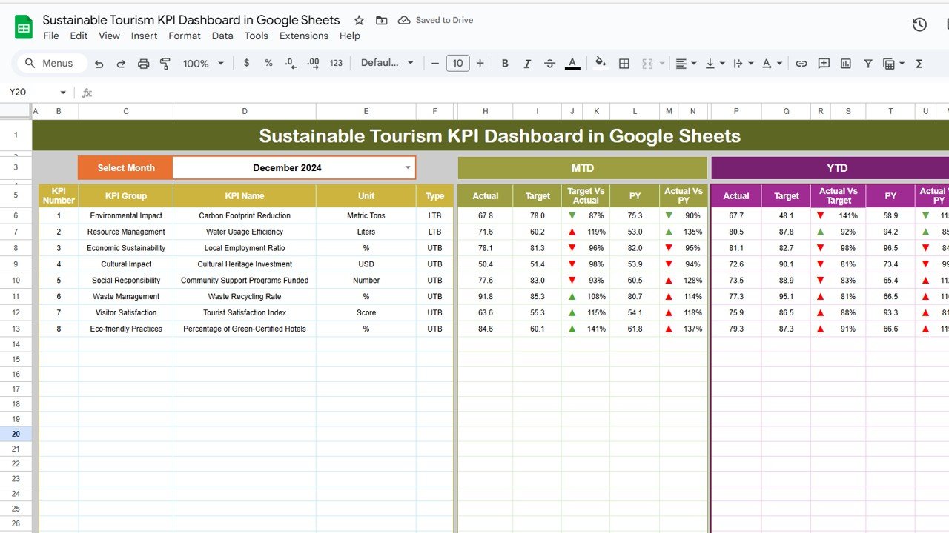The height and width of the screenshot is (533, 949).
Task: Click the MTD header cell
Action: pos(582,168)
